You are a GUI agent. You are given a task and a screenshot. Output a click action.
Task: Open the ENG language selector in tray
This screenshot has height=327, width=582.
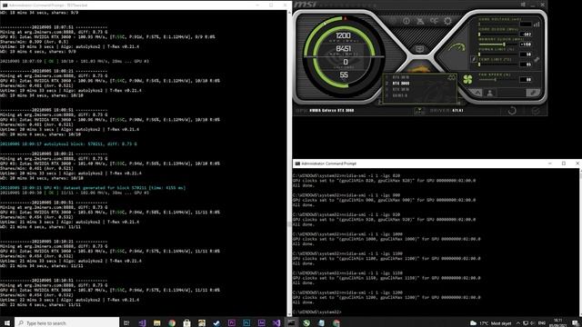coord(542,323)
